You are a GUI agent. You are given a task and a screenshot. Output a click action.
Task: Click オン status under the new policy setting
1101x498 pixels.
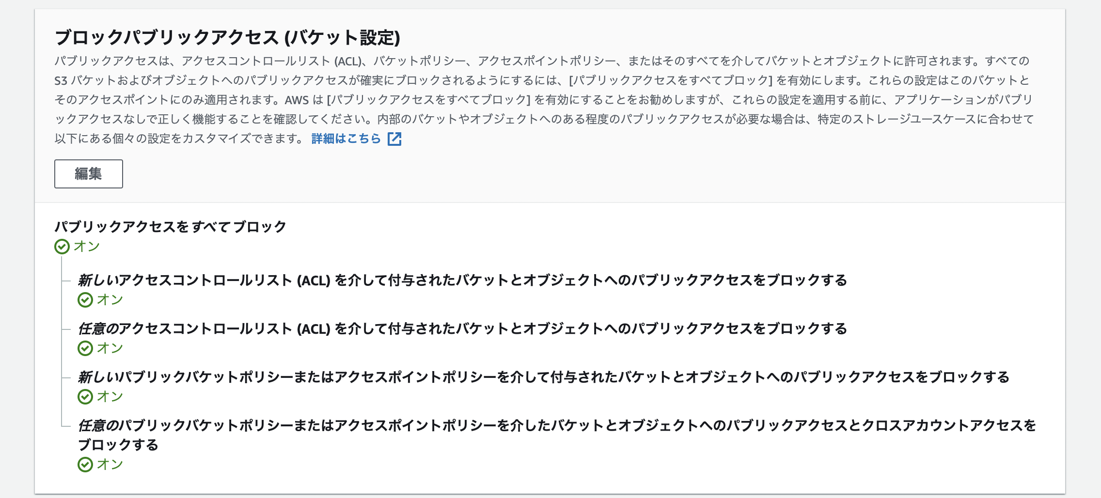[x=110, y=395]
